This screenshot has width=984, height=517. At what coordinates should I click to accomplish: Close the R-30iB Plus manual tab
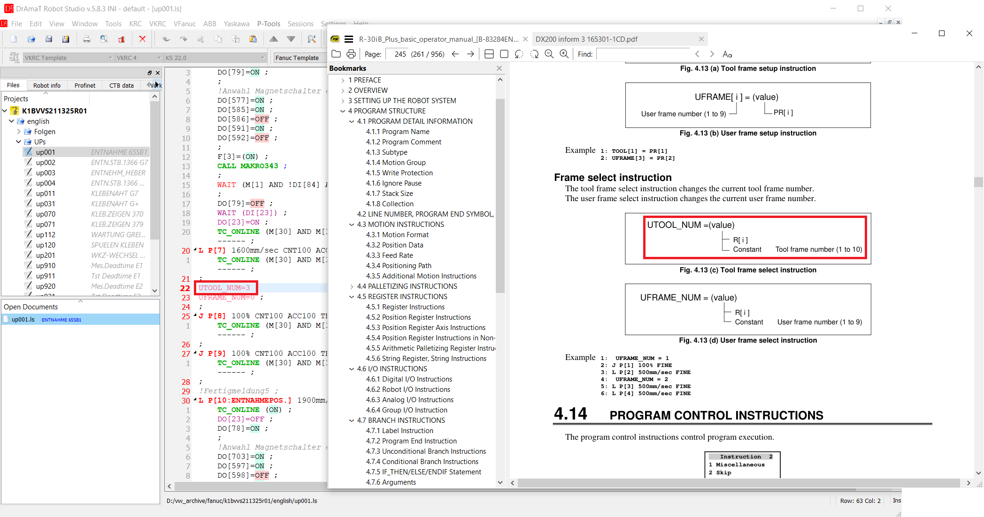(x=525, y=39)
